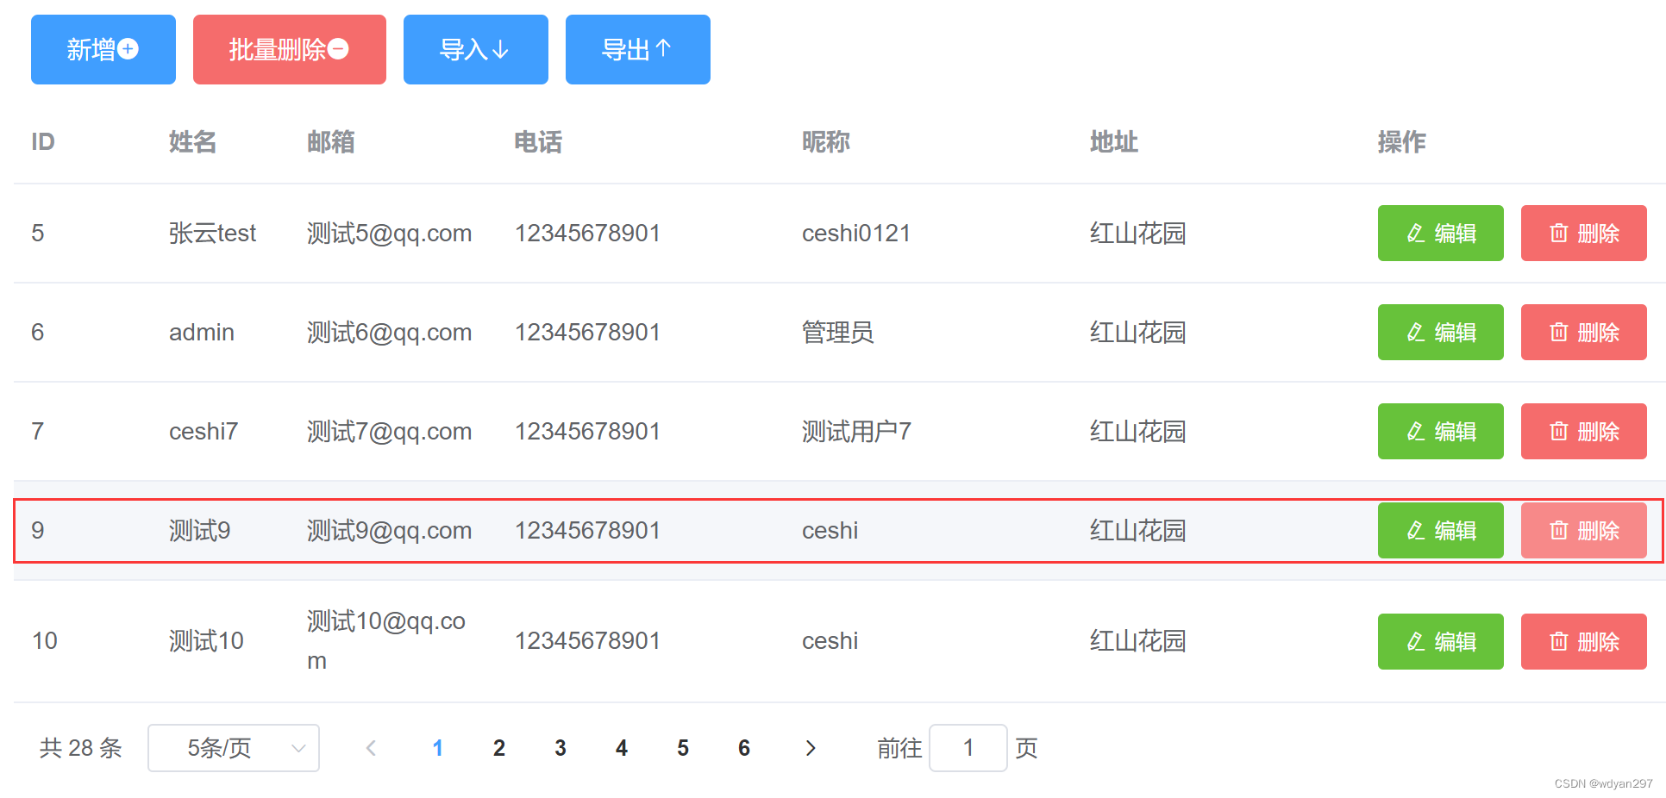Select page 6 in pagination
Viewport: 1666px width, 798px height.
(x=744, y=748)
